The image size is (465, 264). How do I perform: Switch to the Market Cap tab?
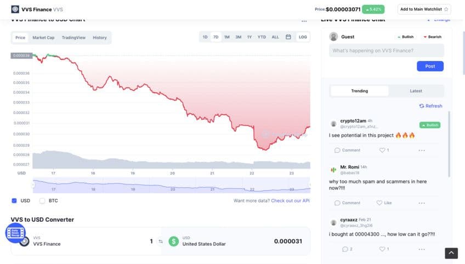click(x=43, y=38)
